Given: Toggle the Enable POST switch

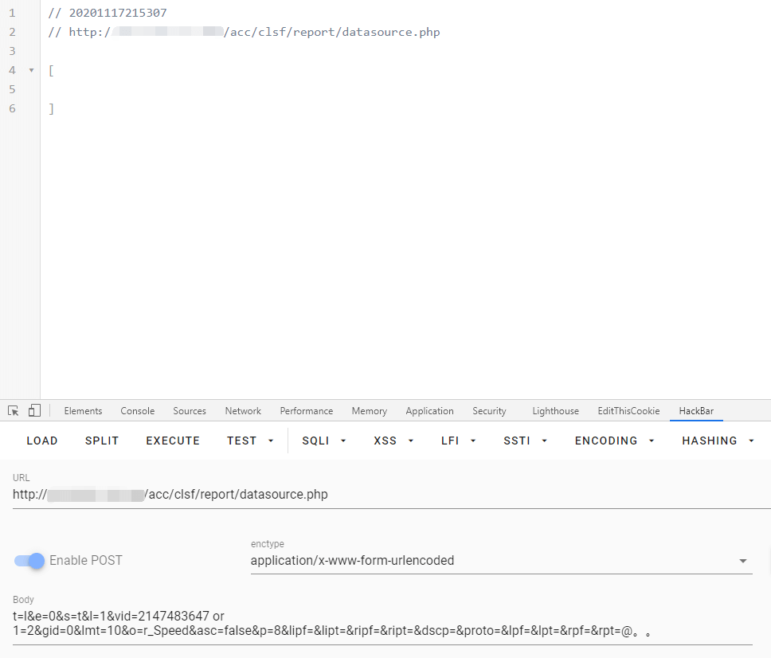Looking at the screenshot, I should point(29,561).
